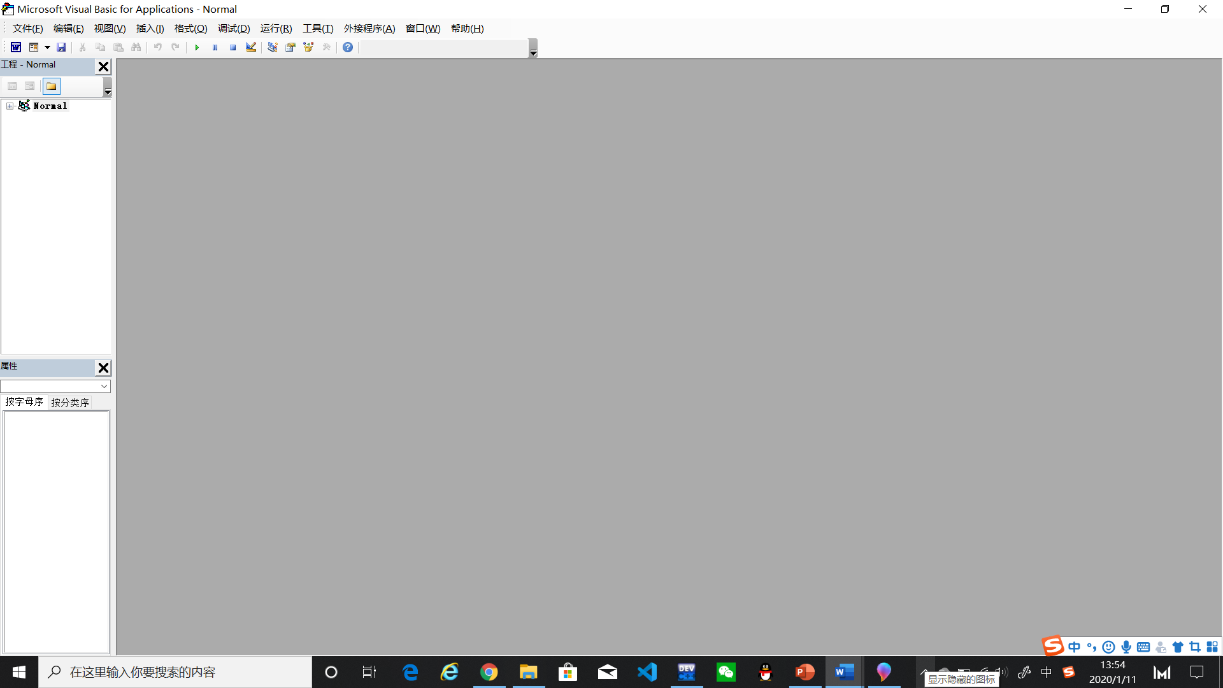
Task: Save the Normal project via Save icon
Action: (61, 47)
